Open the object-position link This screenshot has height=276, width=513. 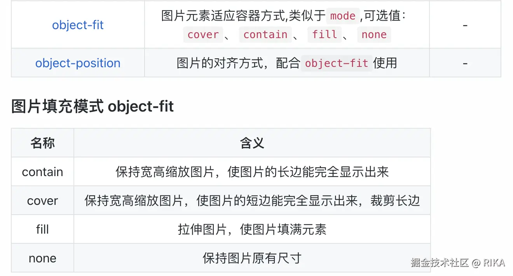click(78, 63)
